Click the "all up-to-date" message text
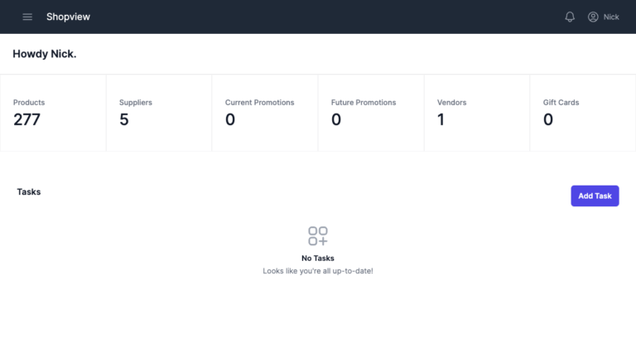Screen dimensions: 636x358 pyautogui.click(x=318, y=271)
